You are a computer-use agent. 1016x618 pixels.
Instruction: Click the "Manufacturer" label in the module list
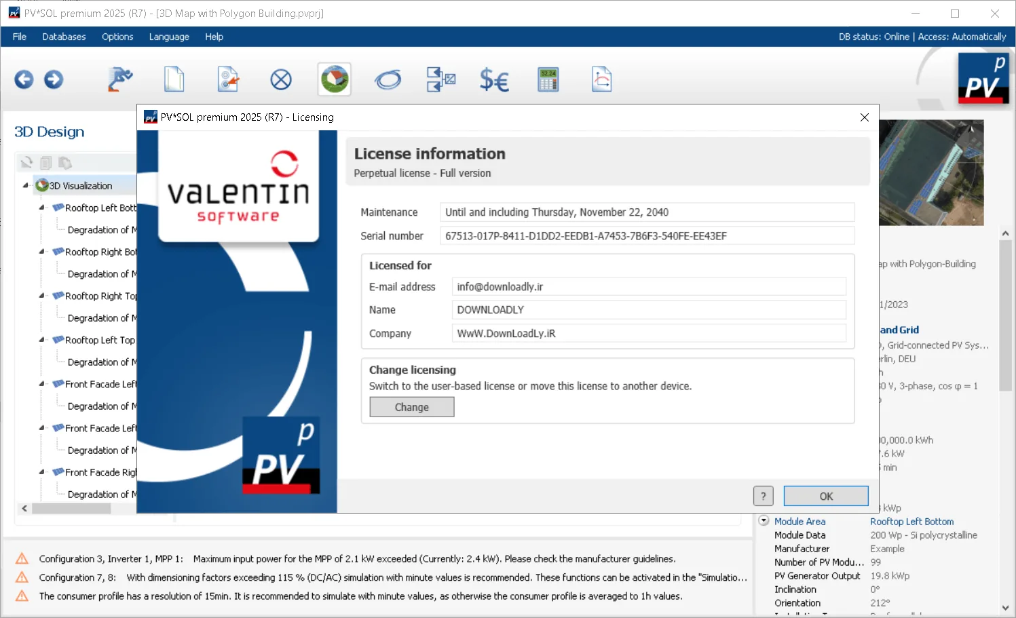(x=802, y=549)
